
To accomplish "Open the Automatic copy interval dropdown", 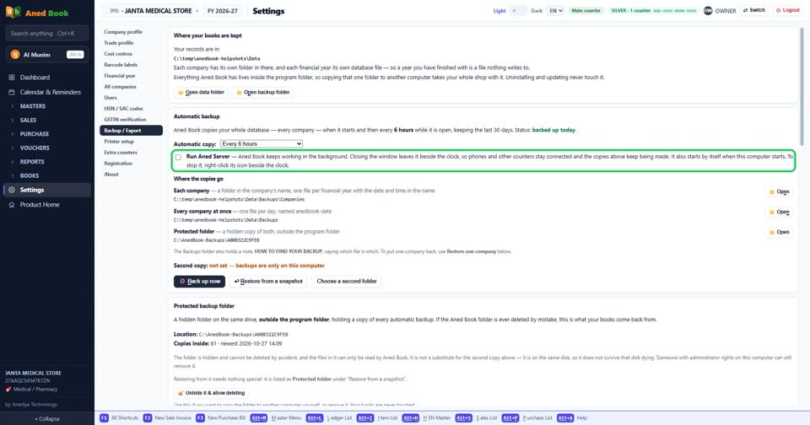I will pyautogui.click(x=262, y=144).
